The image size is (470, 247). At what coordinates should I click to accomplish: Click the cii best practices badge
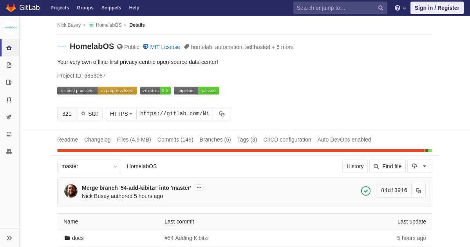coord(97,91)
